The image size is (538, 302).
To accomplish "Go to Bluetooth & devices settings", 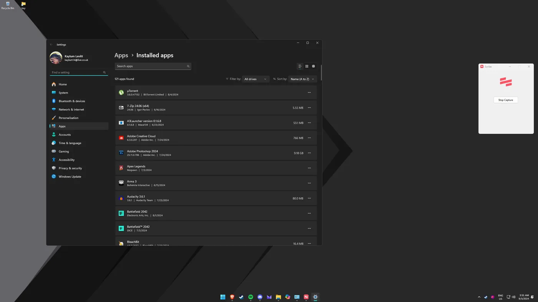I will [x=79, y=101].
